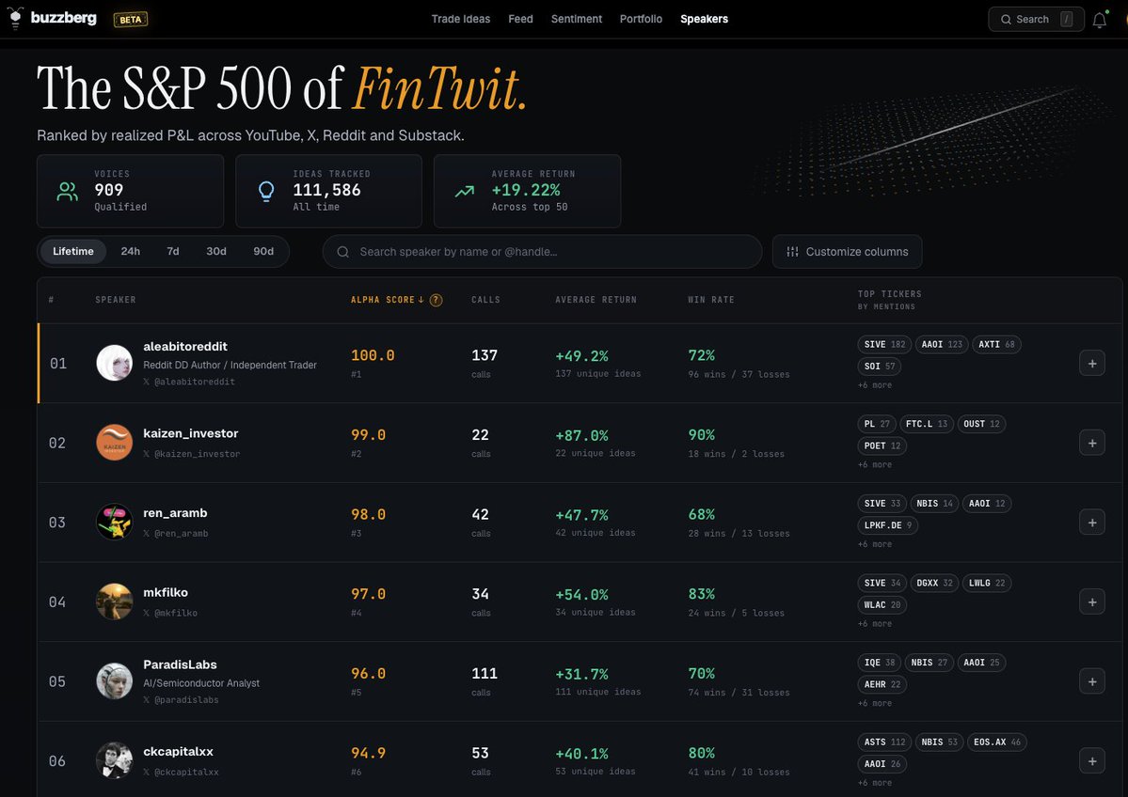Click the Alpha Score help question mark icon
This screenshot has height=797, width=1128.
tap(436, 301)
